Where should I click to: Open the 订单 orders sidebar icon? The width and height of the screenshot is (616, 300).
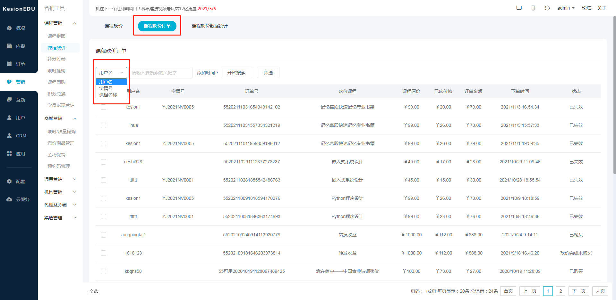click(10, 64)
